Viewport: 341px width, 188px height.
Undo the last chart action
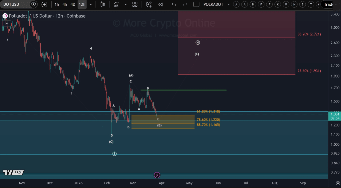pyautogui.click(x=174, y=4)
